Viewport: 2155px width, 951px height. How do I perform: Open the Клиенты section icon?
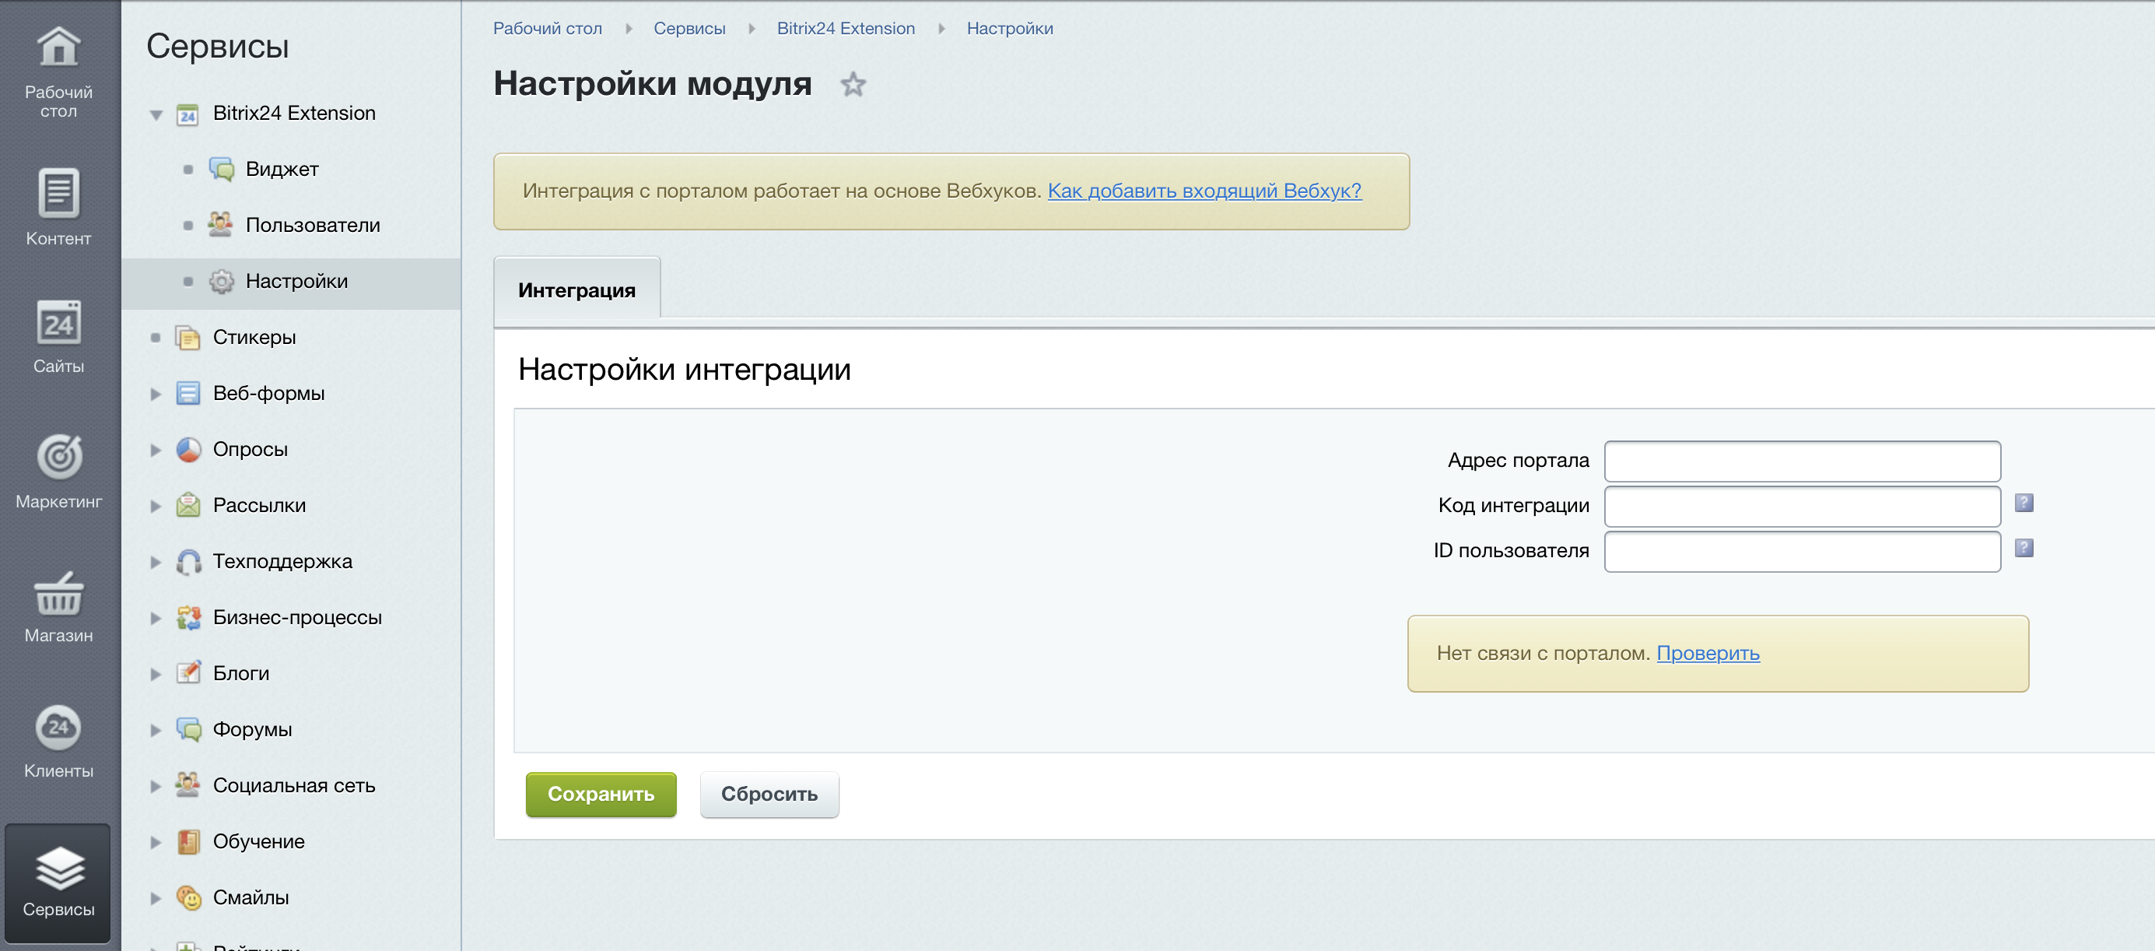58,728
